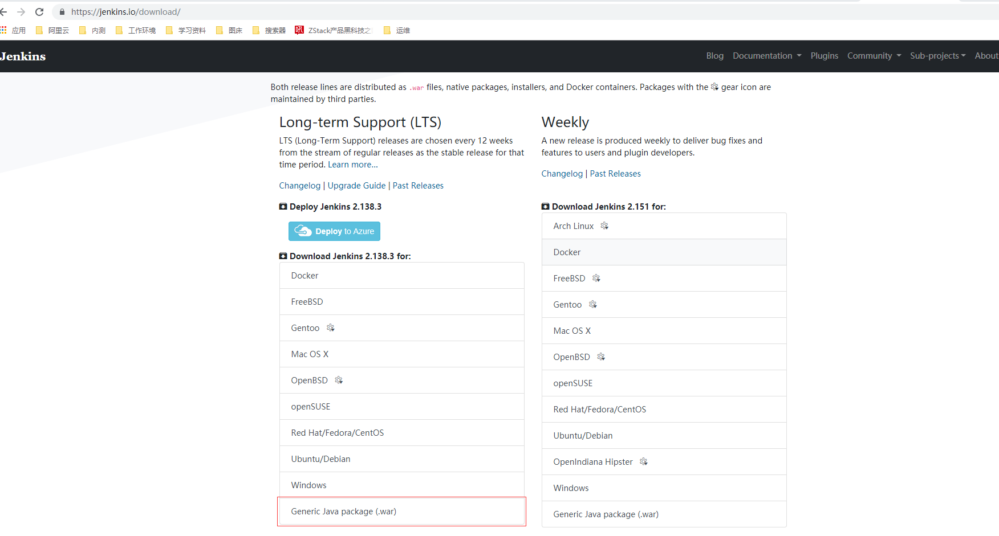
Task: Select Gentoo in the LTS download list
Action: [402, 328]
